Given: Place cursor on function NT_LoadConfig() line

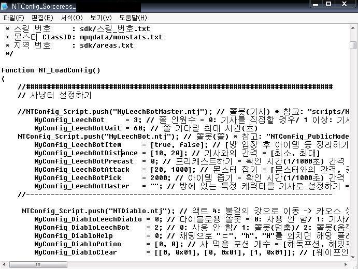Looking at the screenshot, I should [x=51, y=70].
